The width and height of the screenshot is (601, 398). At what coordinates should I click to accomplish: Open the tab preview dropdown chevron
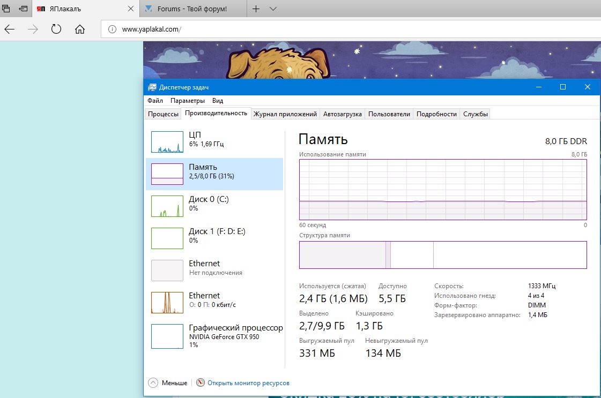pos(273,9)
